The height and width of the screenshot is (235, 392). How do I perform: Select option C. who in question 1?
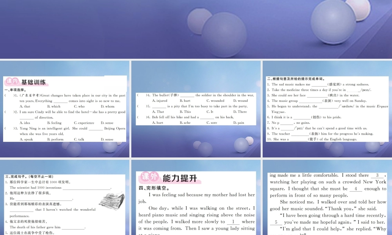79,107
